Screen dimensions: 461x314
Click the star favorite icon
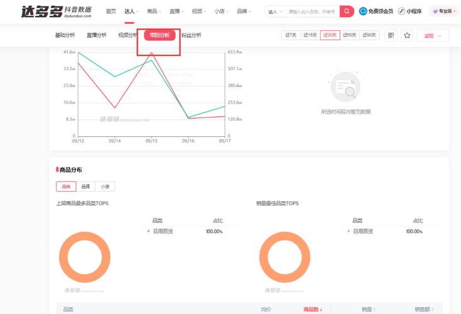(x=407, y=36)
